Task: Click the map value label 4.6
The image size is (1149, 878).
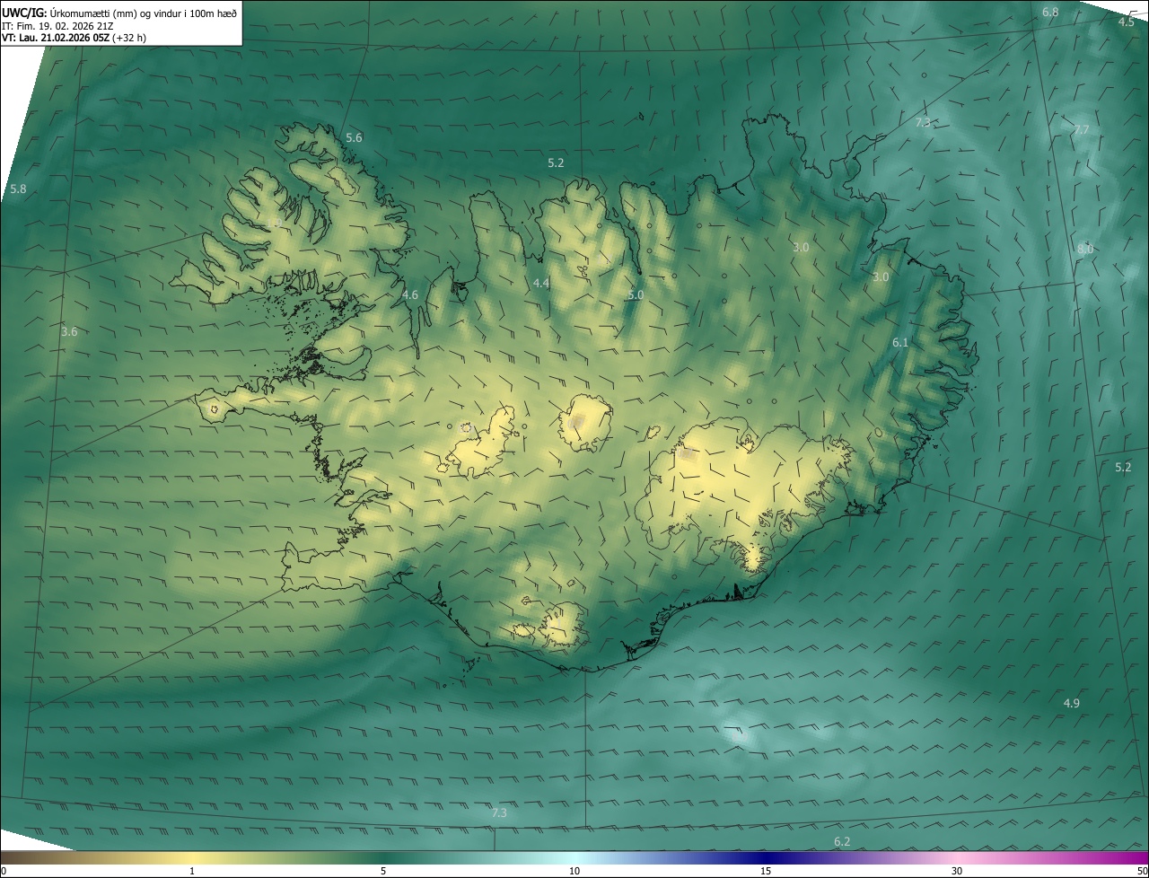Action: pyautogui.click(x=409, y=294)
